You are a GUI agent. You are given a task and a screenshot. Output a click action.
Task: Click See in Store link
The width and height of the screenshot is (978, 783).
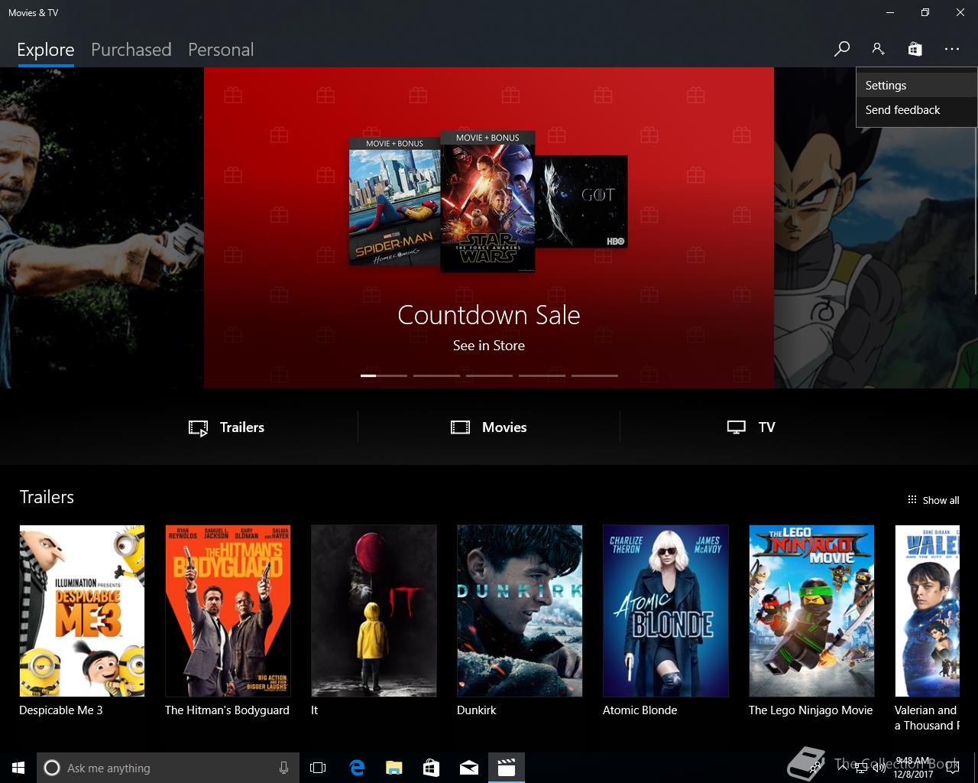pos(489,346)
